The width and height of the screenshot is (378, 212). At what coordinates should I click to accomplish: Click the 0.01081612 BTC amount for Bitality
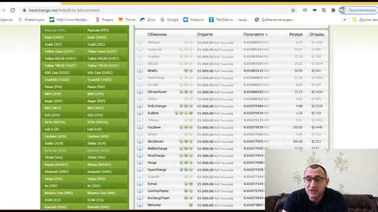(x=256, y=71)
